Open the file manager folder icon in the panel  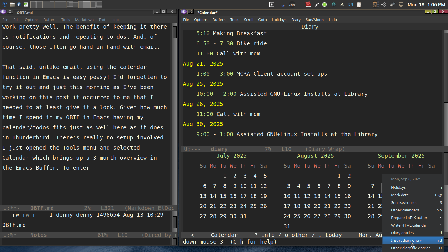click(12, 4)
